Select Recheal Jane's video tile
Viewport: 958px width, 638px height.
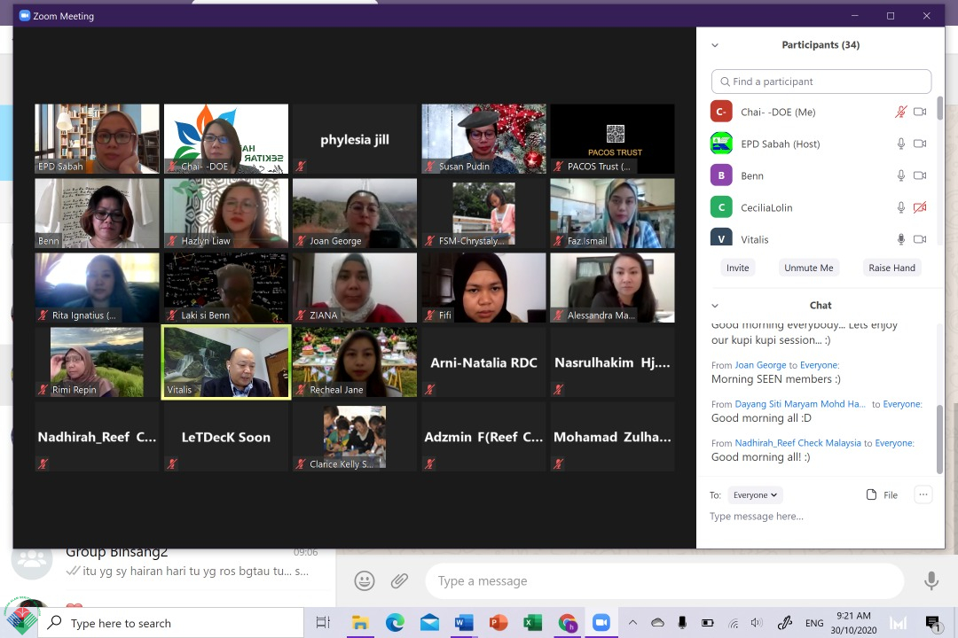[x=355, y=362]
